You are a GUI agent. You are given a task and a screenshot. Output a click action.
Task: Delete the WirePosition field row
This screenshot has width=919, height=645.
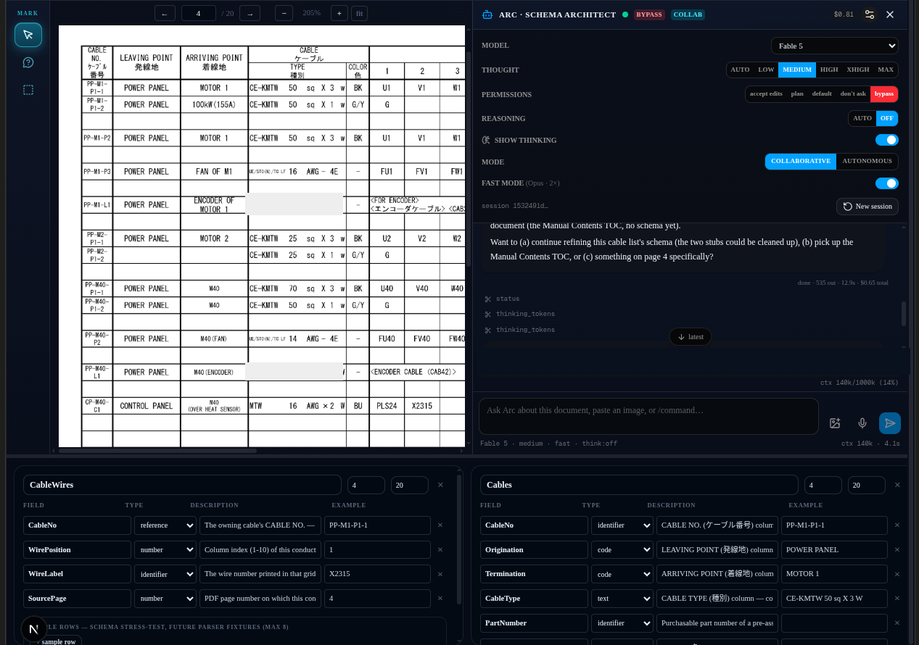440,550
